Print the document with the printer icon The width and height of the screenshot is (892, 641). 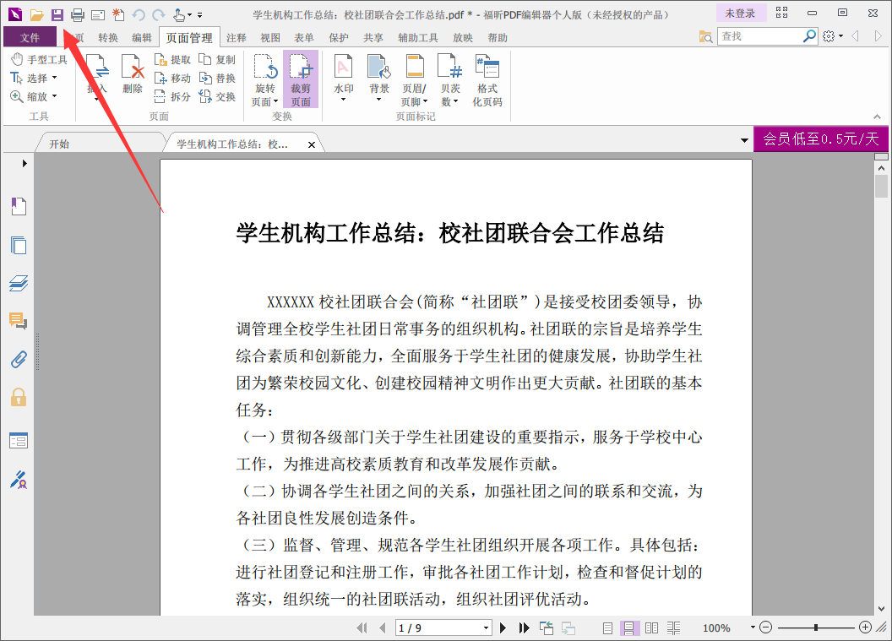coord(78,15)
